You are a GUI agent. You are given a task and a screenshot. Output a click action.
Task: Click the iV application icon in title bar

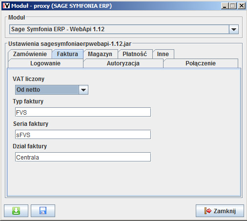tap(6, 6)
